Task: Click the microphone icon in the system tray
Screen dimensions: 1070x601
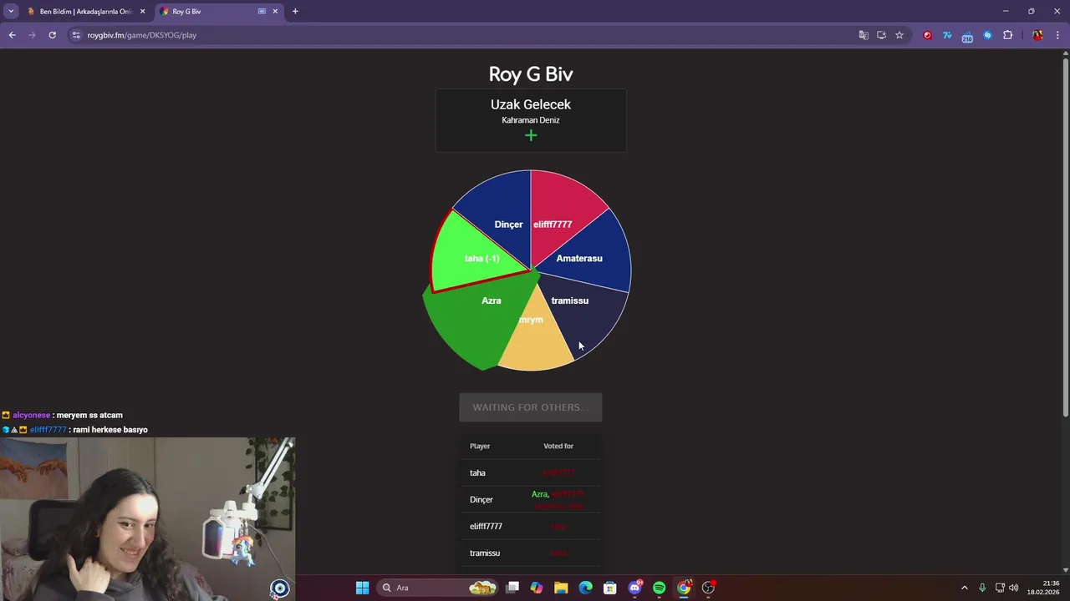Action: pos(982,588)
